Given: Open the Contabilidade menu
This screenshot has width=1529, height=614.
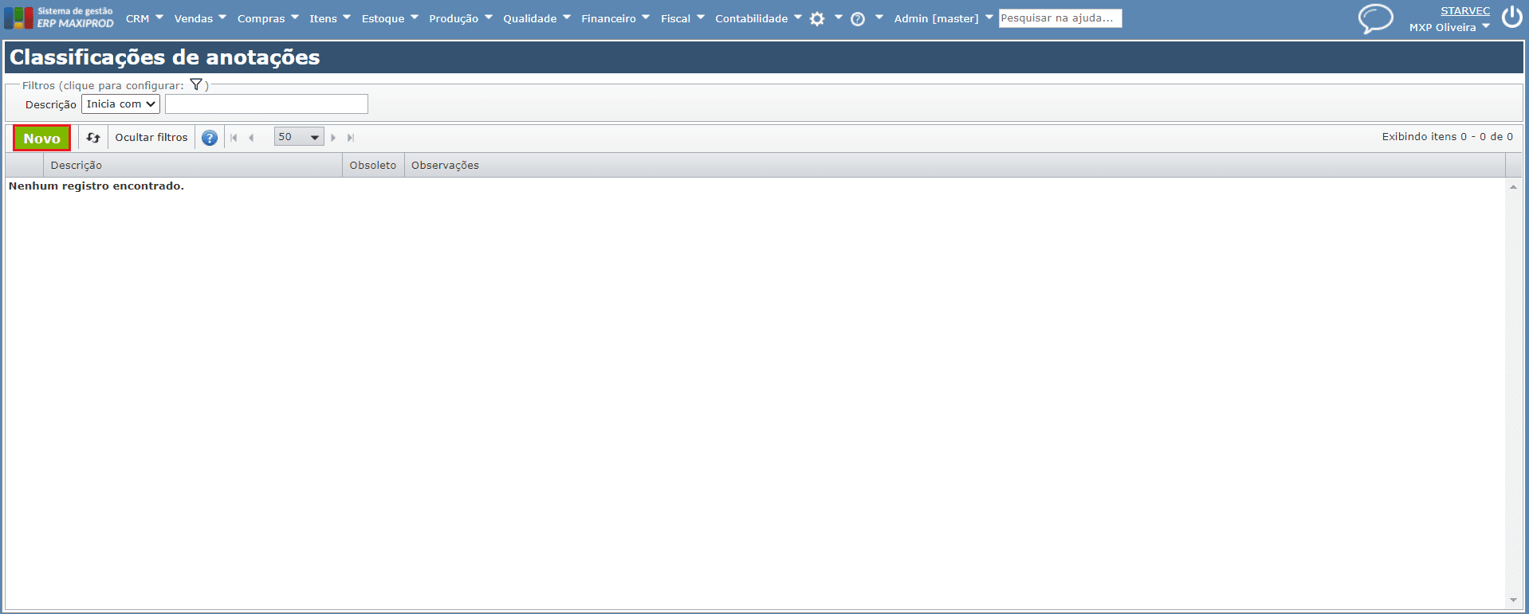Looking at the screenshot, I should point(758,18).
